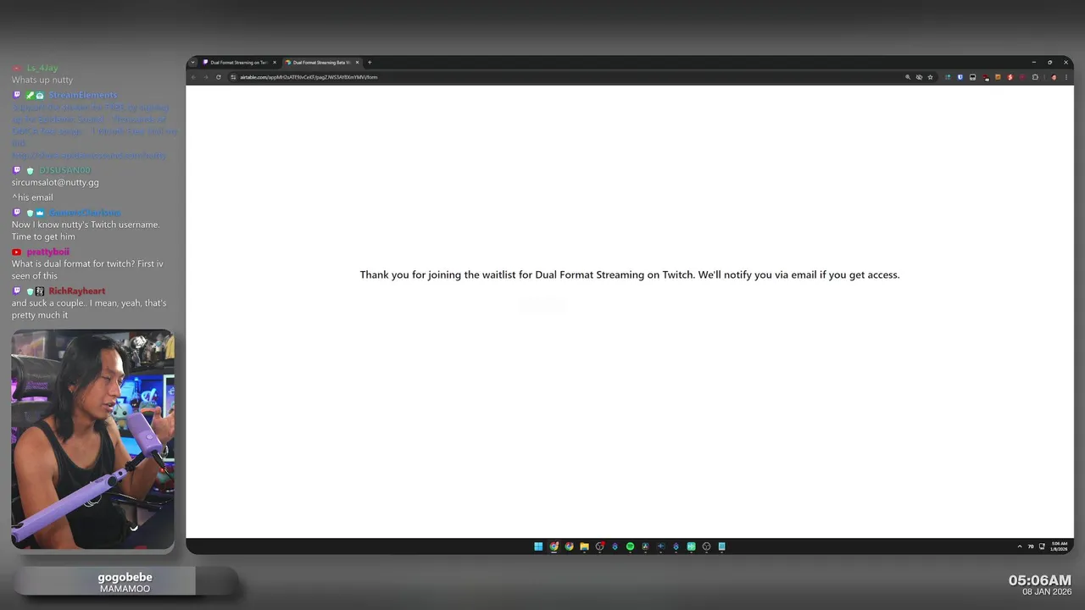Open the tab search dropdown arrow
Image resolution: width=1085 pixels, height=610 pixels.
point(192,62)
